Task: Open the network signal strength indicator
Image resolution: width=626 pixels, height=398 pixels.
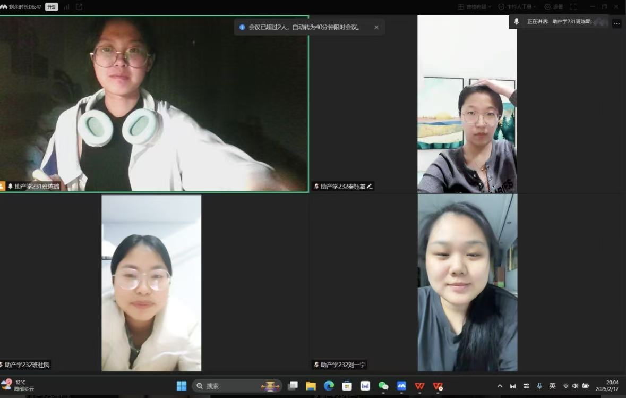Action: coord(67,7)
